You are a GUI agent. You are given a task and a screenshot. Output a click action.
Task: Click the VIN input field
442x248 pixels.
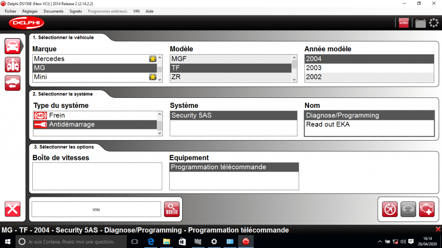point(96,209)
